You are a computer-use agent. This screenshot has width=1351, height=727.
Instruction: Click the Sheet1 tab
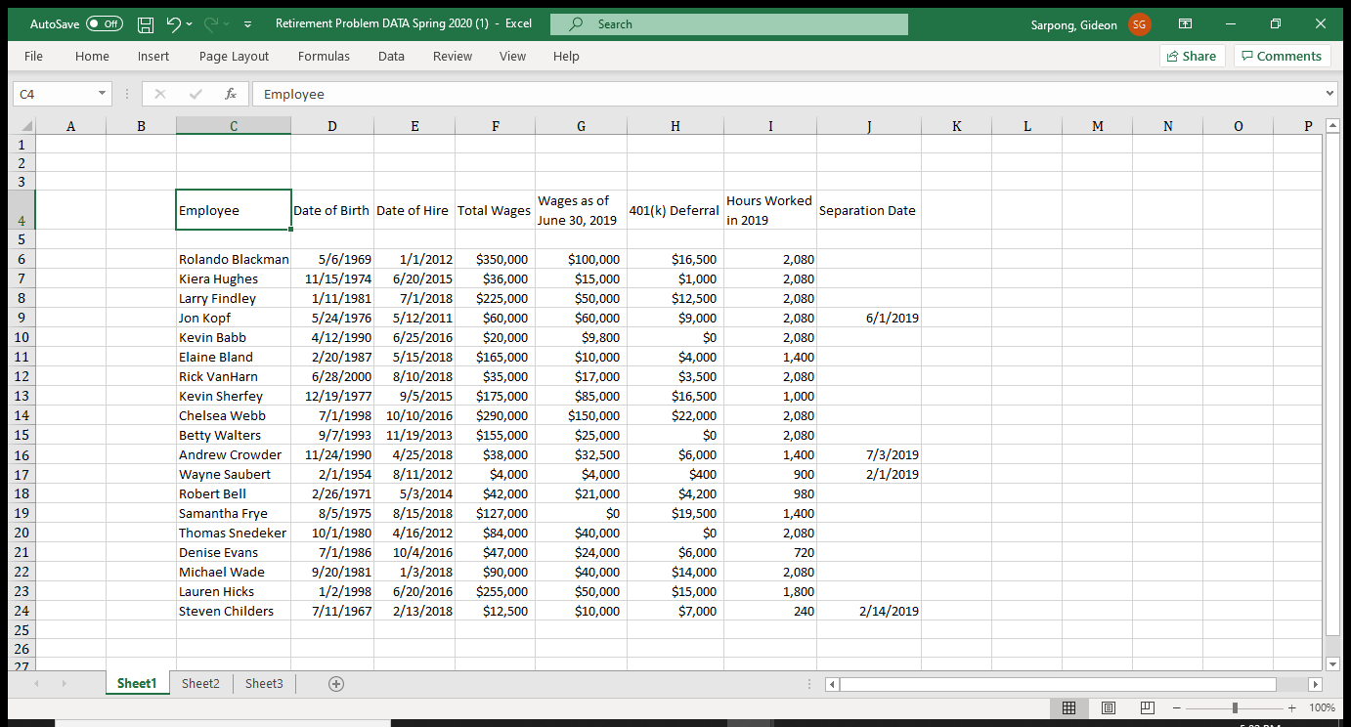point(137,683)
